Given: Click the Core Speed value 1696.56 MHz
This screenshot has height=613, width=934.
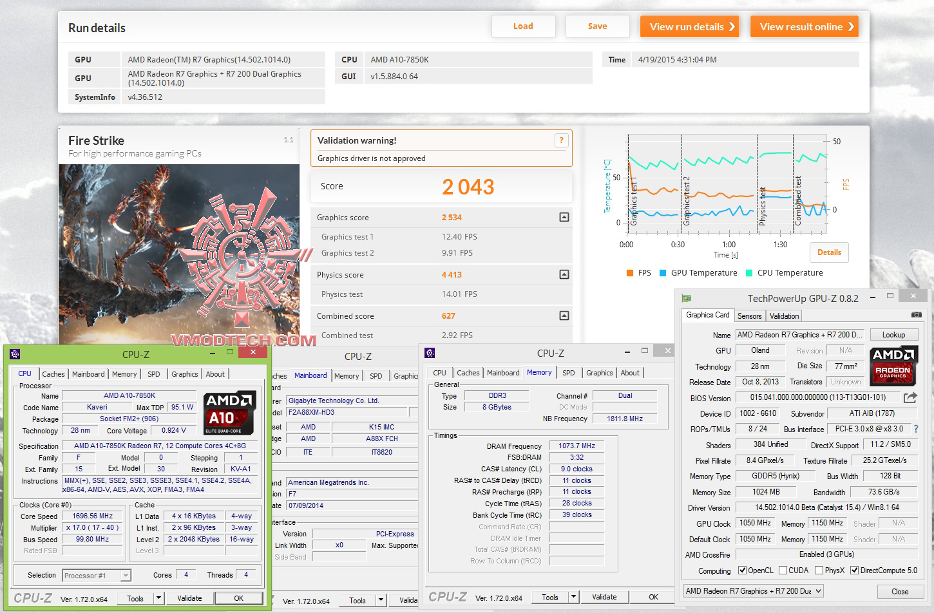Looking at the screenshot, I should pyautogui.click(x=93, y=516).
